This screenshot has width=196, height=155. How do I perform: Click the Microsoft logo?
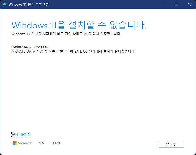click(22, 143)
